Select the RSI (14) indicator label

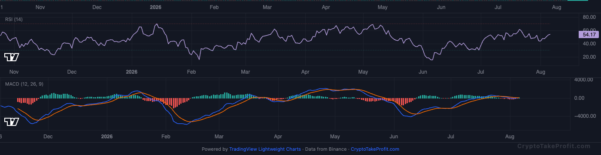tap(14, 19)
